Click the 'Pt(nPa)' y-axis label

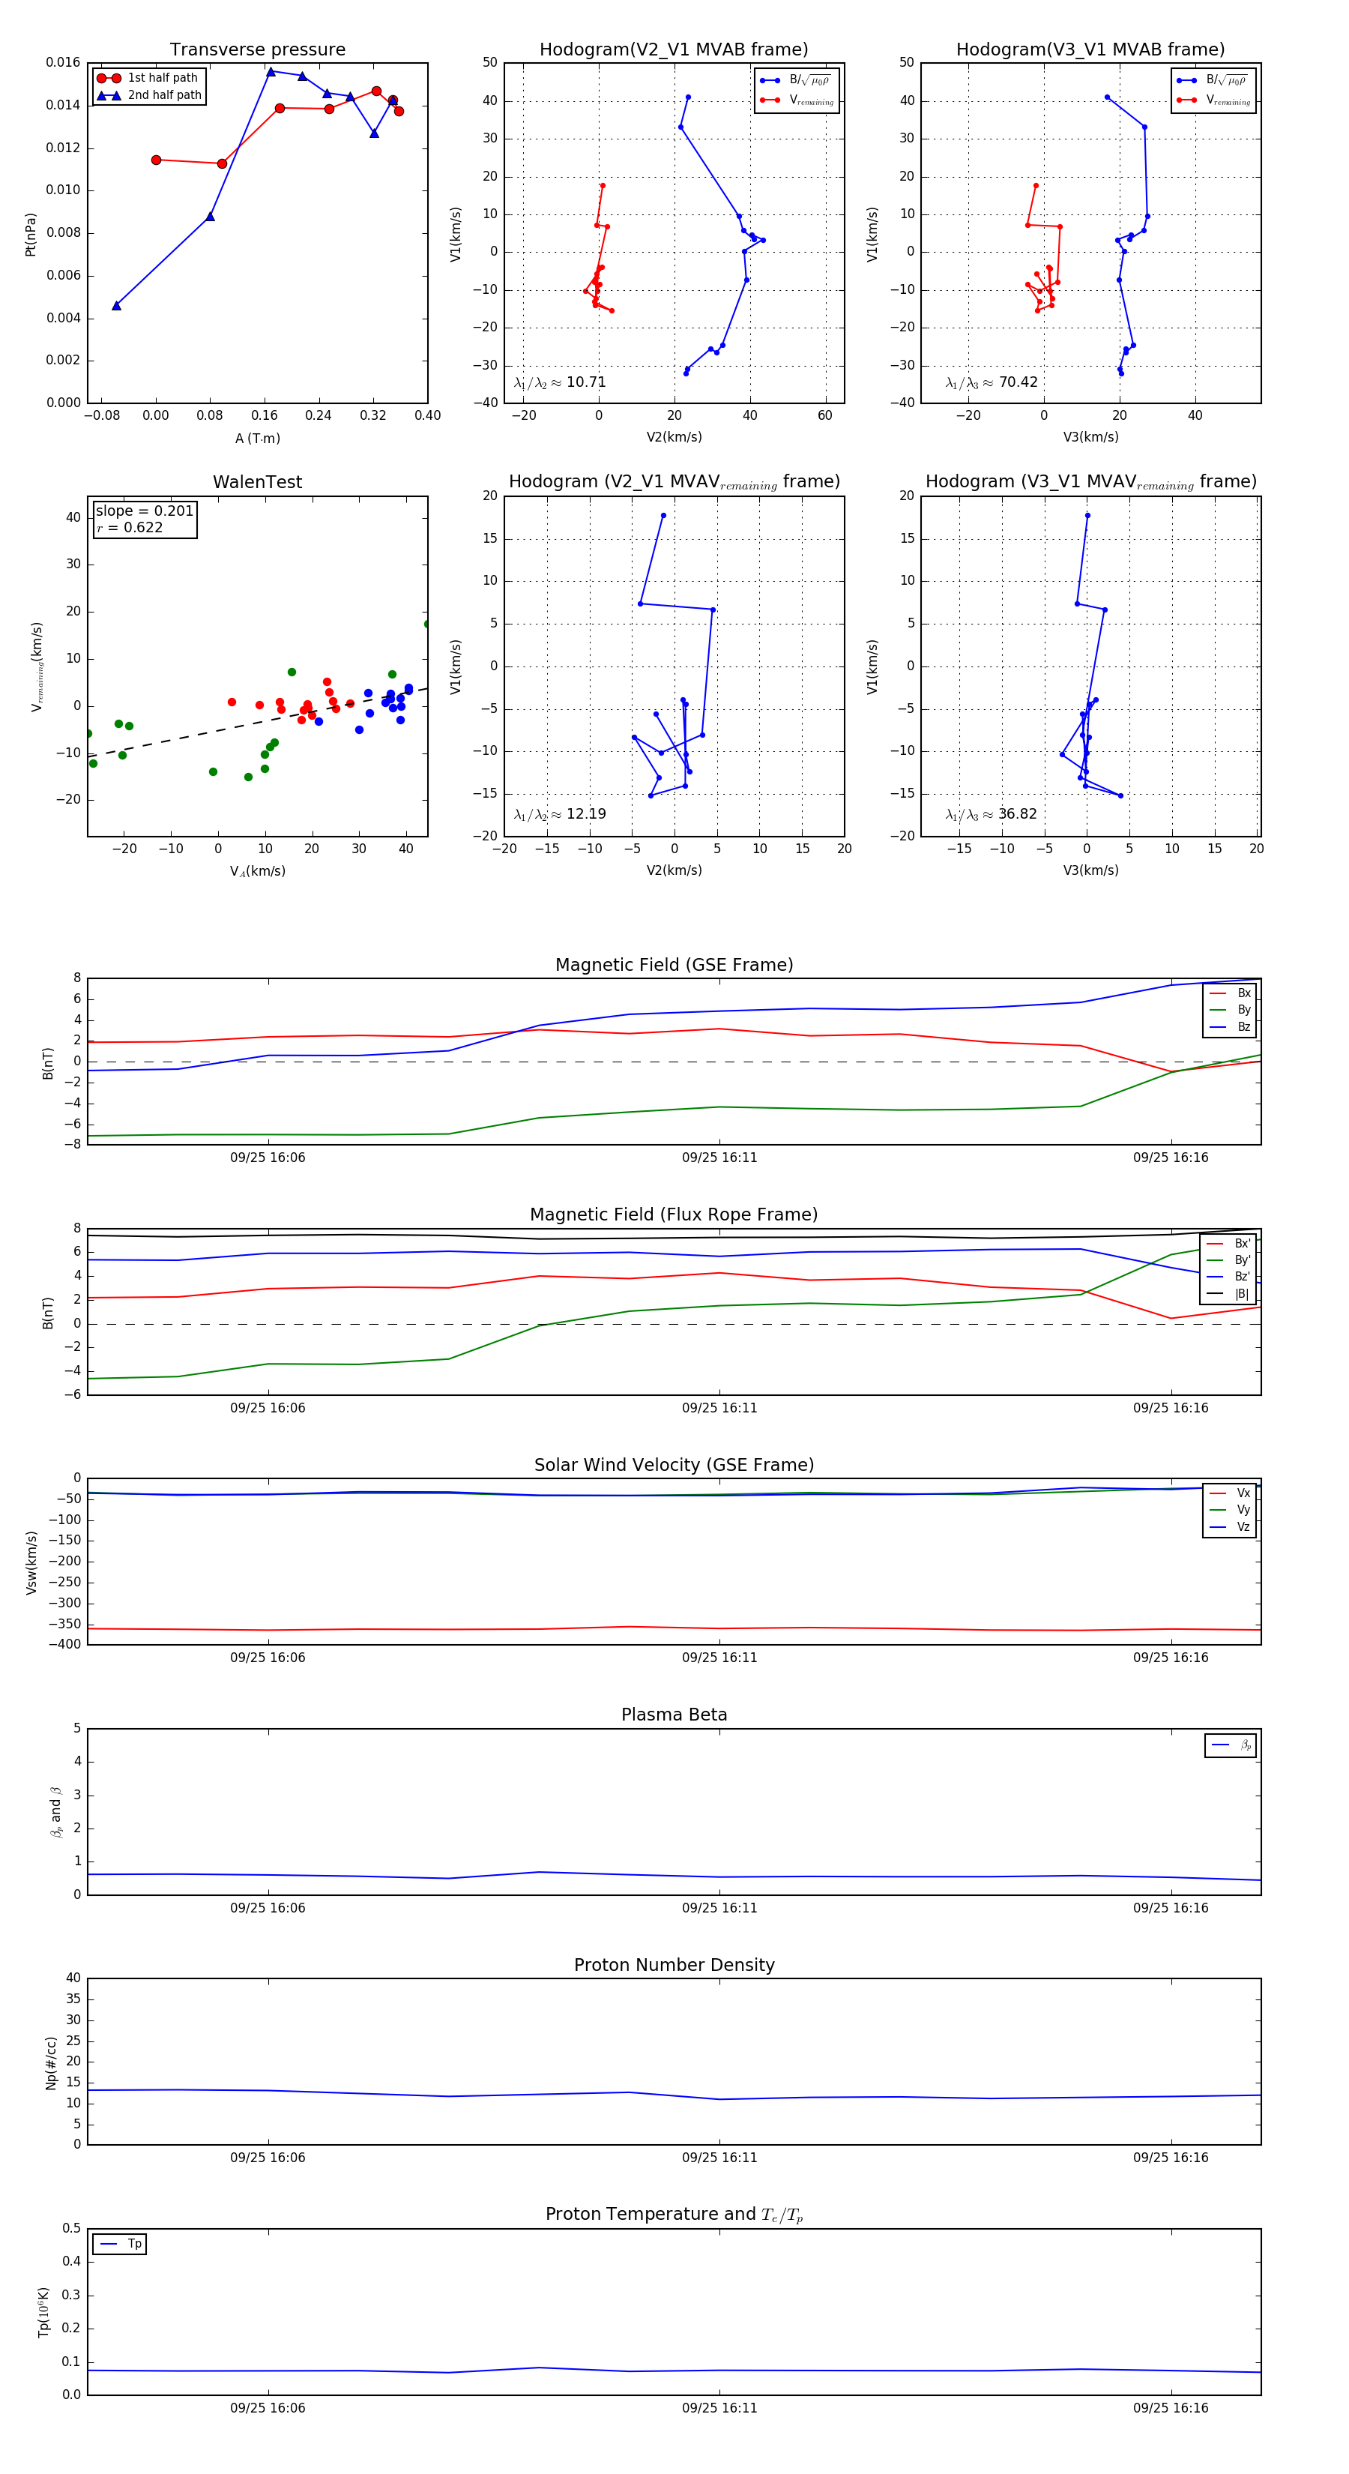pyautogui.click(x=30, y=235)
